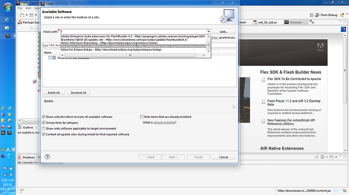Click the Outline view icon
Image resolution: width=349 pixels, height=195 pixels.
click(20, 127)
